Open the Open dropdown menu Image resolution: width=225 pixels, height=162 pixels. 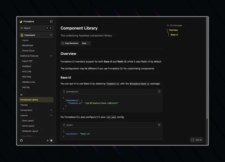pyautogui.click(x=86, y=43)
